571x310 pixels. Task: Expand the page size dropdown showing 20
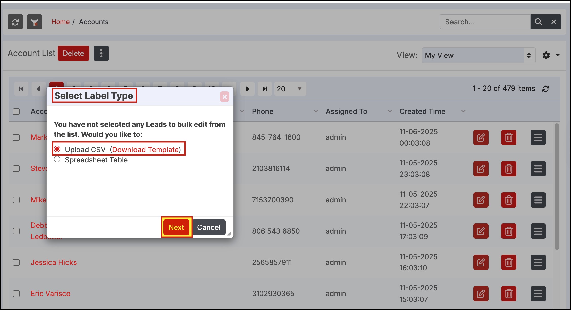(290, 89)
